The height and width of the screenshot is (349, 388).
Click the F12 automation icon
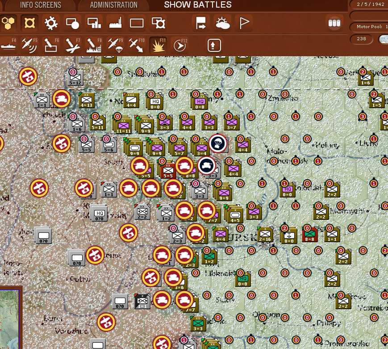point(179,45)
